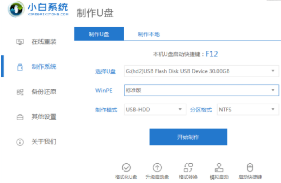The height and width of the screenshot is (183, 281).
Task: Click the 模拟启动 icon
Action: pos(219,168)
